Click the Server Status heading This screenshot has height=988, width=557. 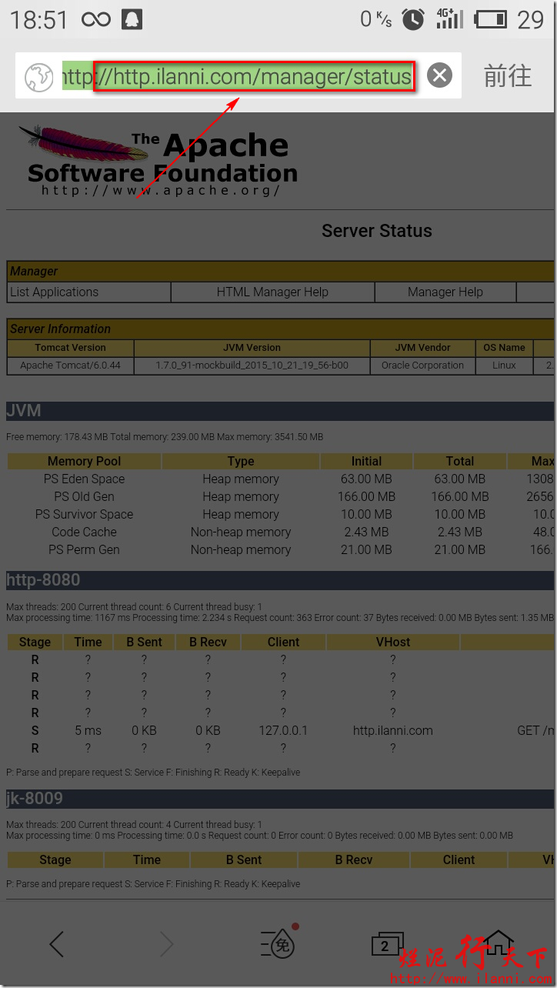(x=377, y=231)
